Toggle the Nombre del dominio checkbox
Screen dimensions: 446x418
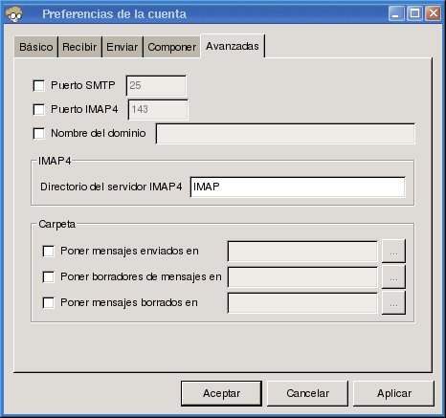click(39, 133)
